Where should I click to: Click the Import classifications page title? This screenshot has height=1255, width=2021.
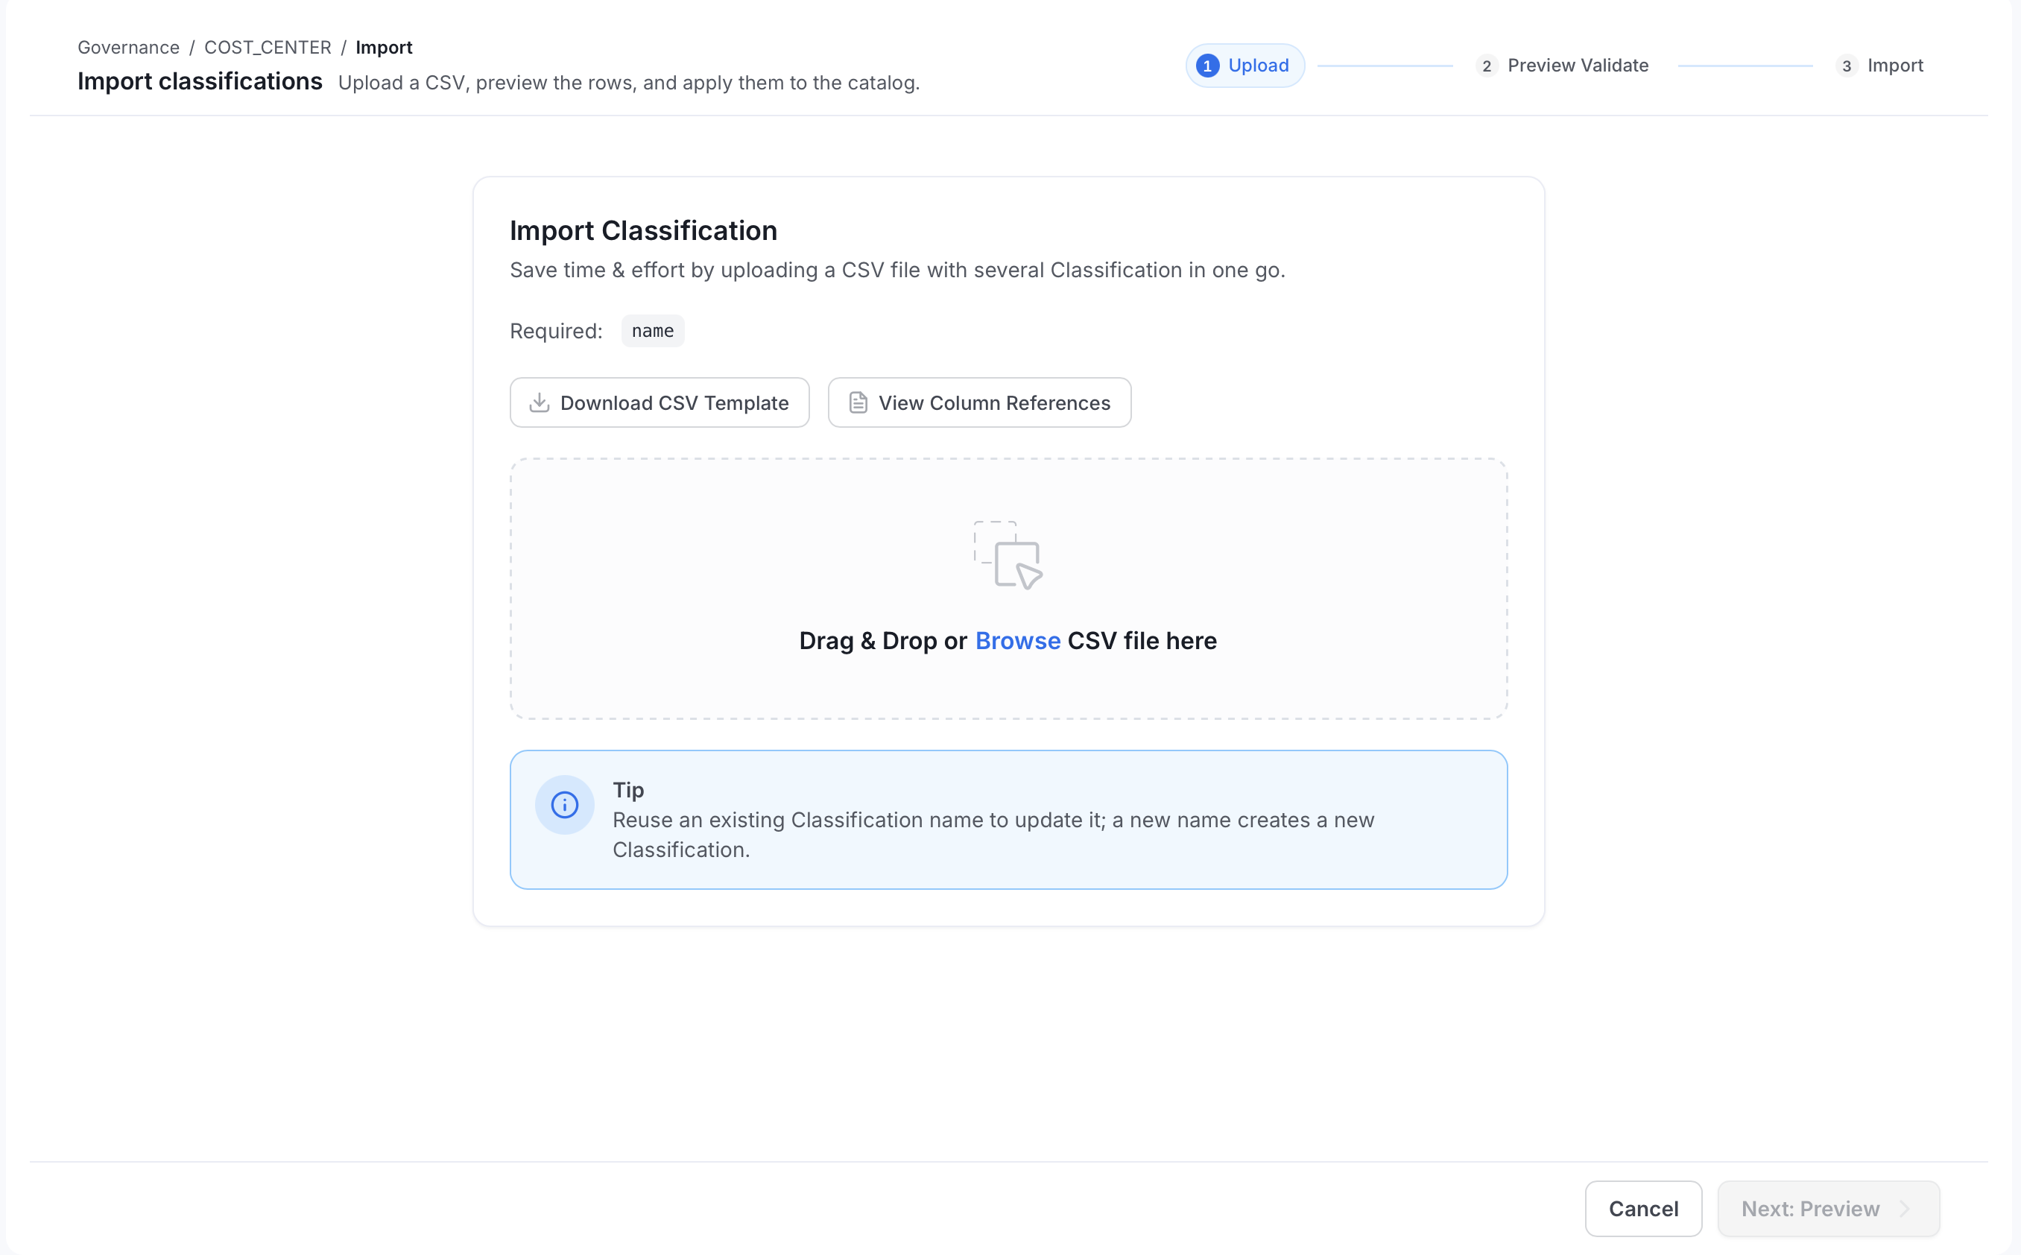pyautogui.click(x=200, y=81)
